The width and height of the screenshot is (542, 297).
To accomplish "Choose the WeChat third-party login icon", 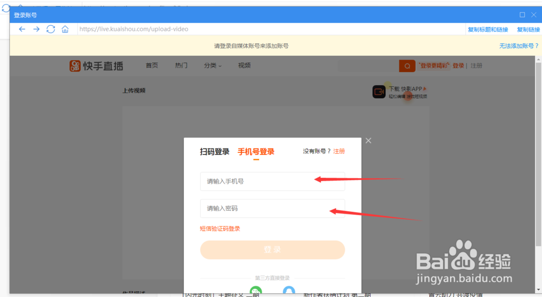I will pos(256,290).
